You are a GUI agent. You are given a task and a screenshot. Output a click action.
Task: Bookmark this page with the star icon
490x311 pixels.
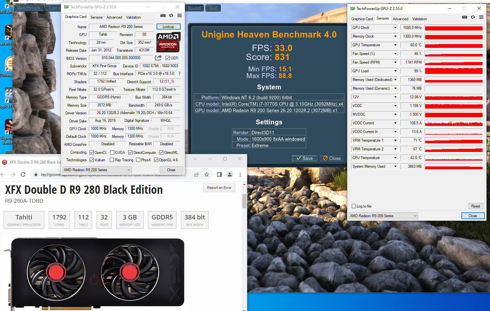pyautogui.click(x=207, y=174)
